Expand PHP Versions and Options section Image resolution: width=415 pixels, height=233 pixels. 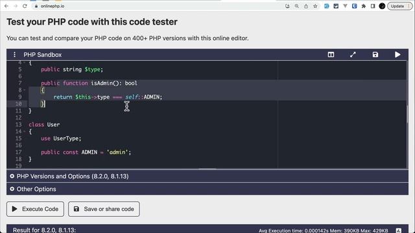pos(207,176)
